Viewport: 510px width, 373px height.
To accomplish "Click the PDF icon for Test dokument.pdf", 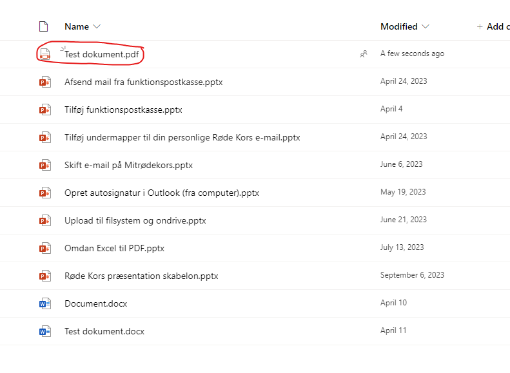I will point(45,54).
